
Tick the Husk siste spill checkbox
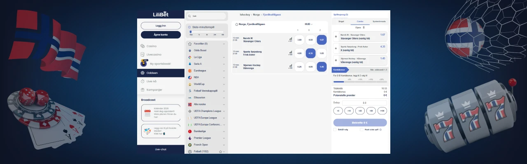pos(361,130)
